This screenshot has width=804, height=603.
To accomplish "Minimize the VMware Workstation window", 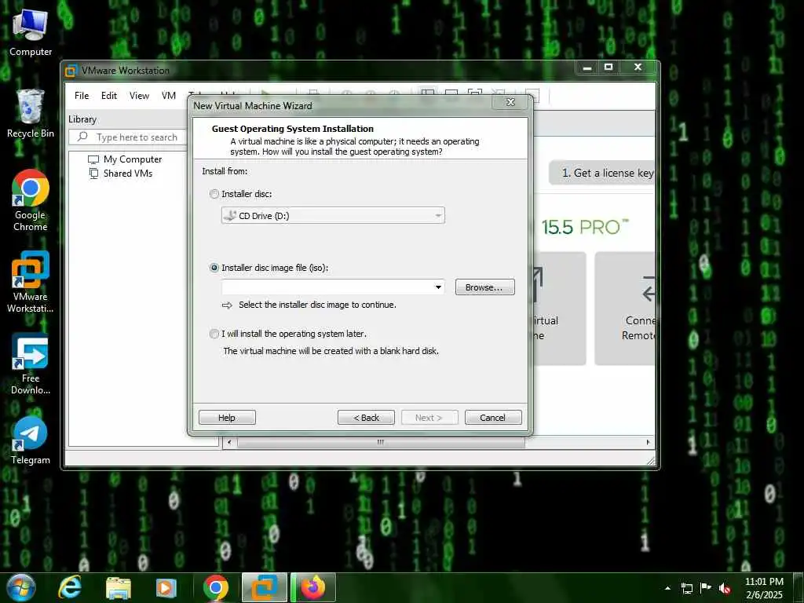I will click(587, 68).
